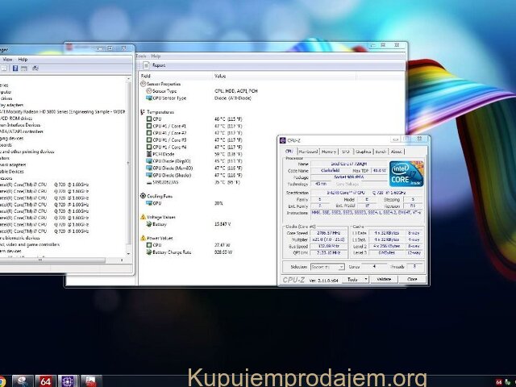516x387 pixels.
Task: Click the Battery voltage warning icon
Action: click(148, 223)
